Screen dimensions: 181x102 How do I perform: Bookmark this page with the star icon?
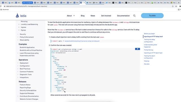176,6
